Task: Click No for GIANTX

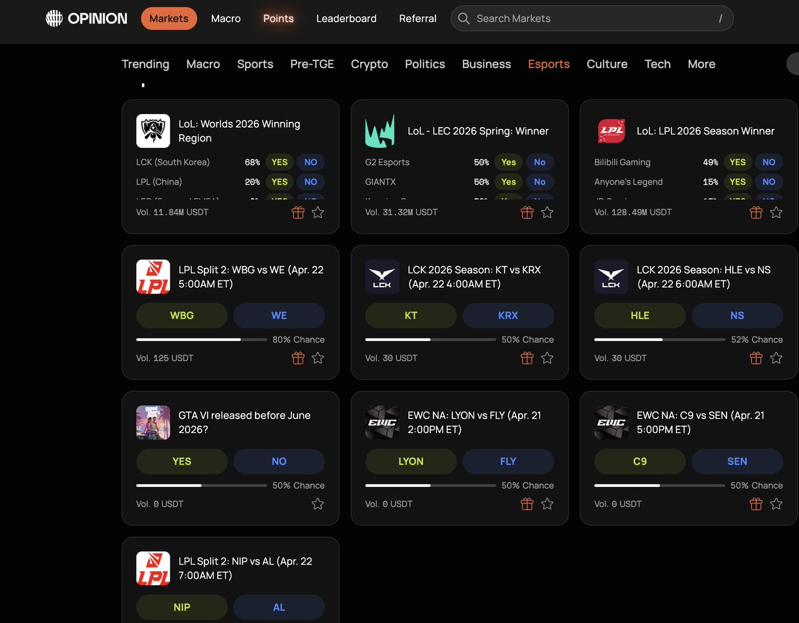Action: click(x=540, y=182)
